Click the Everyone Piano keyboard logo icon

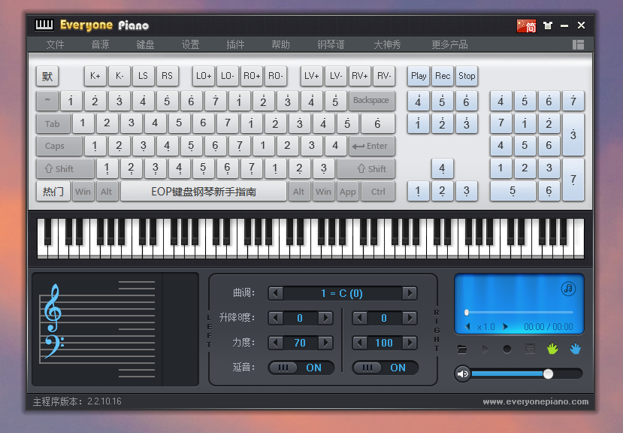point(44,25)
